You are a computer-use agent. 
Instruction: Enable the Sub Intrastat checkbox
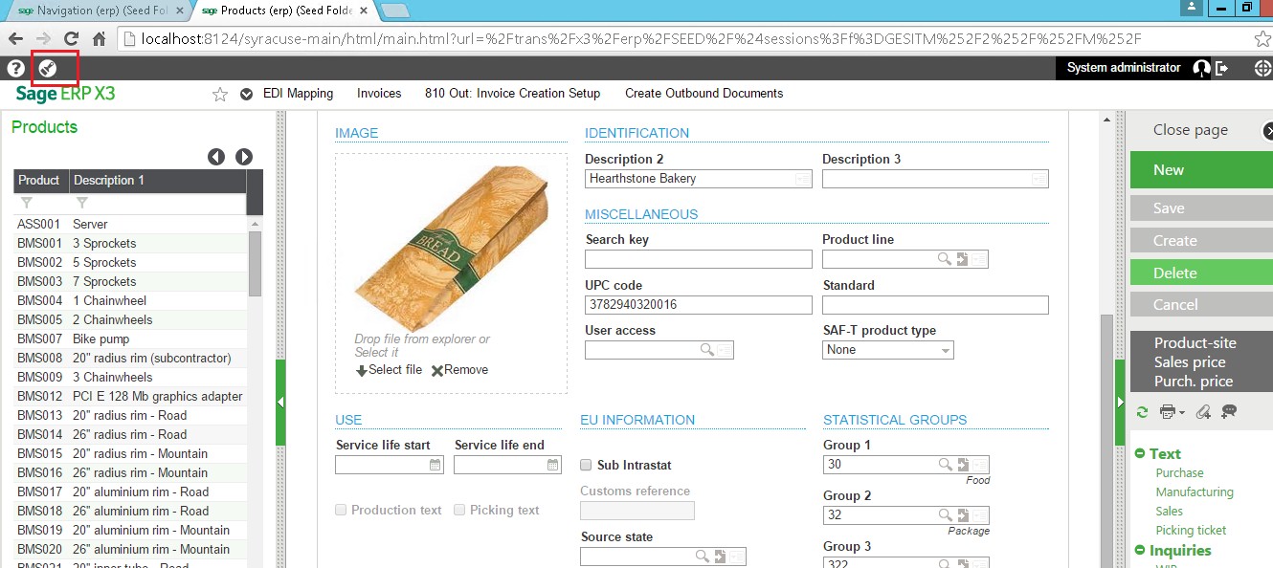tap(586, 466)
